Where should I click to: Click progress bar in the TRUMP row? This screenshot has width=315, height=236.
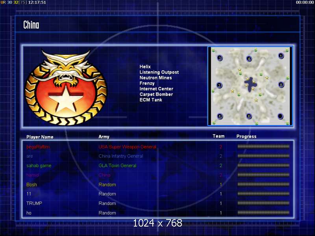[x=263, y=203]
